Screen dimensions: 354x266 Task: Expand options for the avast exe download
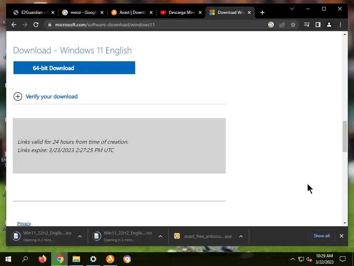[241, 236]
